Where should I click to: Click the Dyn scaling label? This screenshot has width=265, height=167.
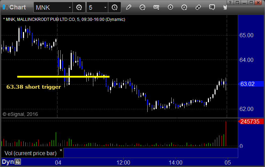pyautogui.click(x=8, y=162)
